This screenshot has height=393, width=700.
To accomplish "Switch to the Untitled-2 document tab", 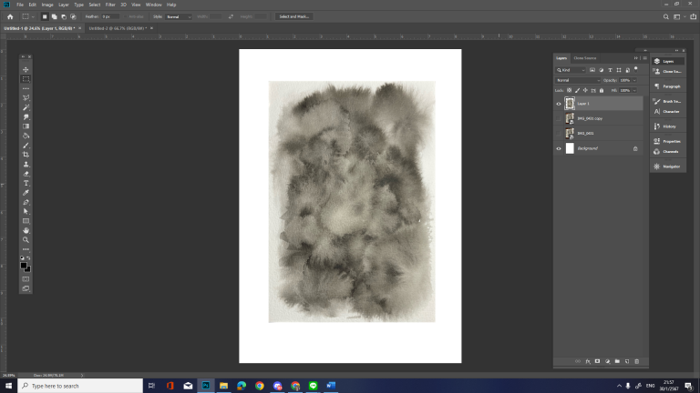I will click(114, 28).
